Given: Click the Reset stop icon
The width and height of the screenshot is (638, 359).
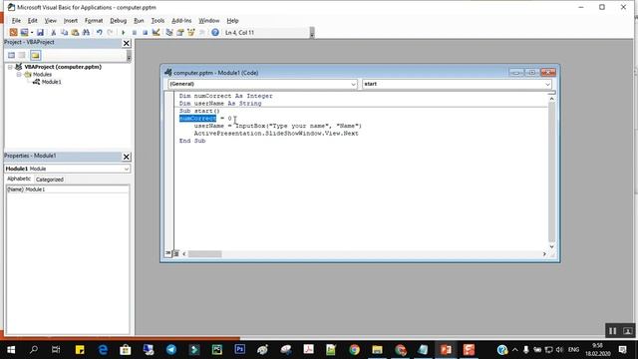Looking at the screenshot, I should pos(145,32).
